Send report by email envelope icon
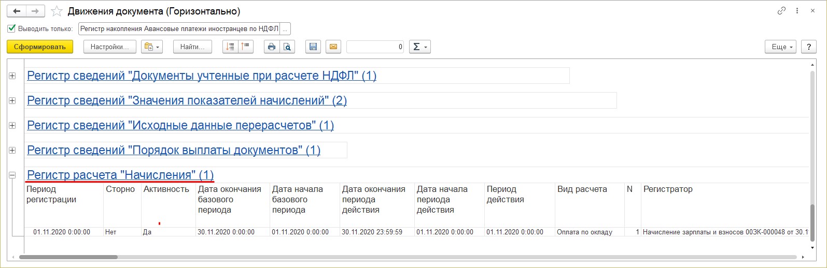Image resolution: width=827 pixels, height=268 pixels. (333, 47)
